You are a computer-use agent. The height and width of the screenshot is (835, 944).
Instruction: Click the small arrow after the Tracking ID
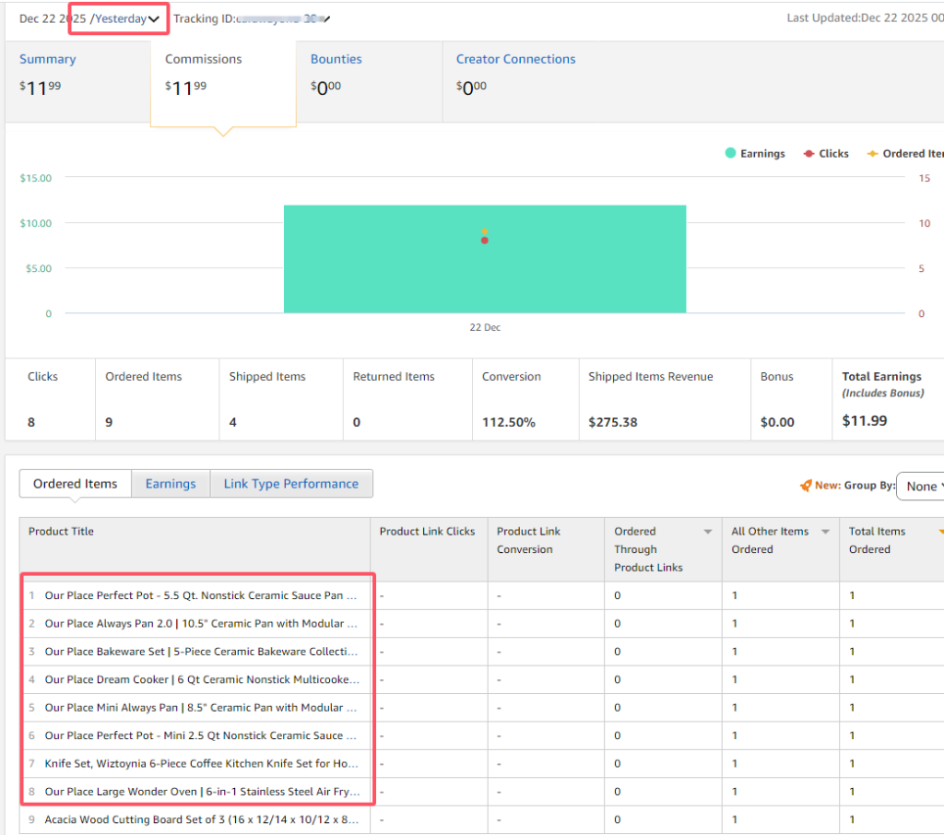[x=327, y=19]
